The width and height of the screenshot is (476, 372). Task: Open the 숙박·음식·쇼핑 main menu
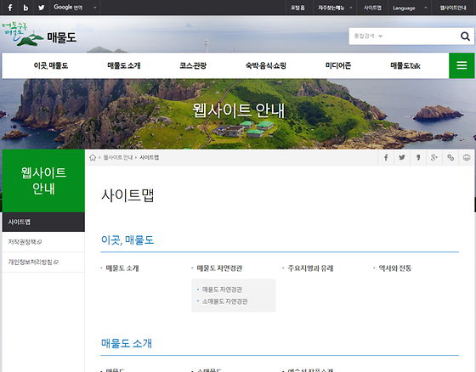pyautogui.click(x=265, y=65)
